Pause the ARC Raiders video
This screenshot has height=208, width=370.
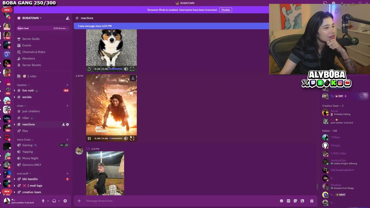89,139
